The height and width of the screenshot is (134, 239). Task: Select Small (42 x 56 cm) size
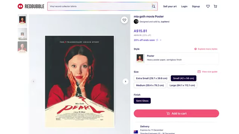(x=183, y=78)
